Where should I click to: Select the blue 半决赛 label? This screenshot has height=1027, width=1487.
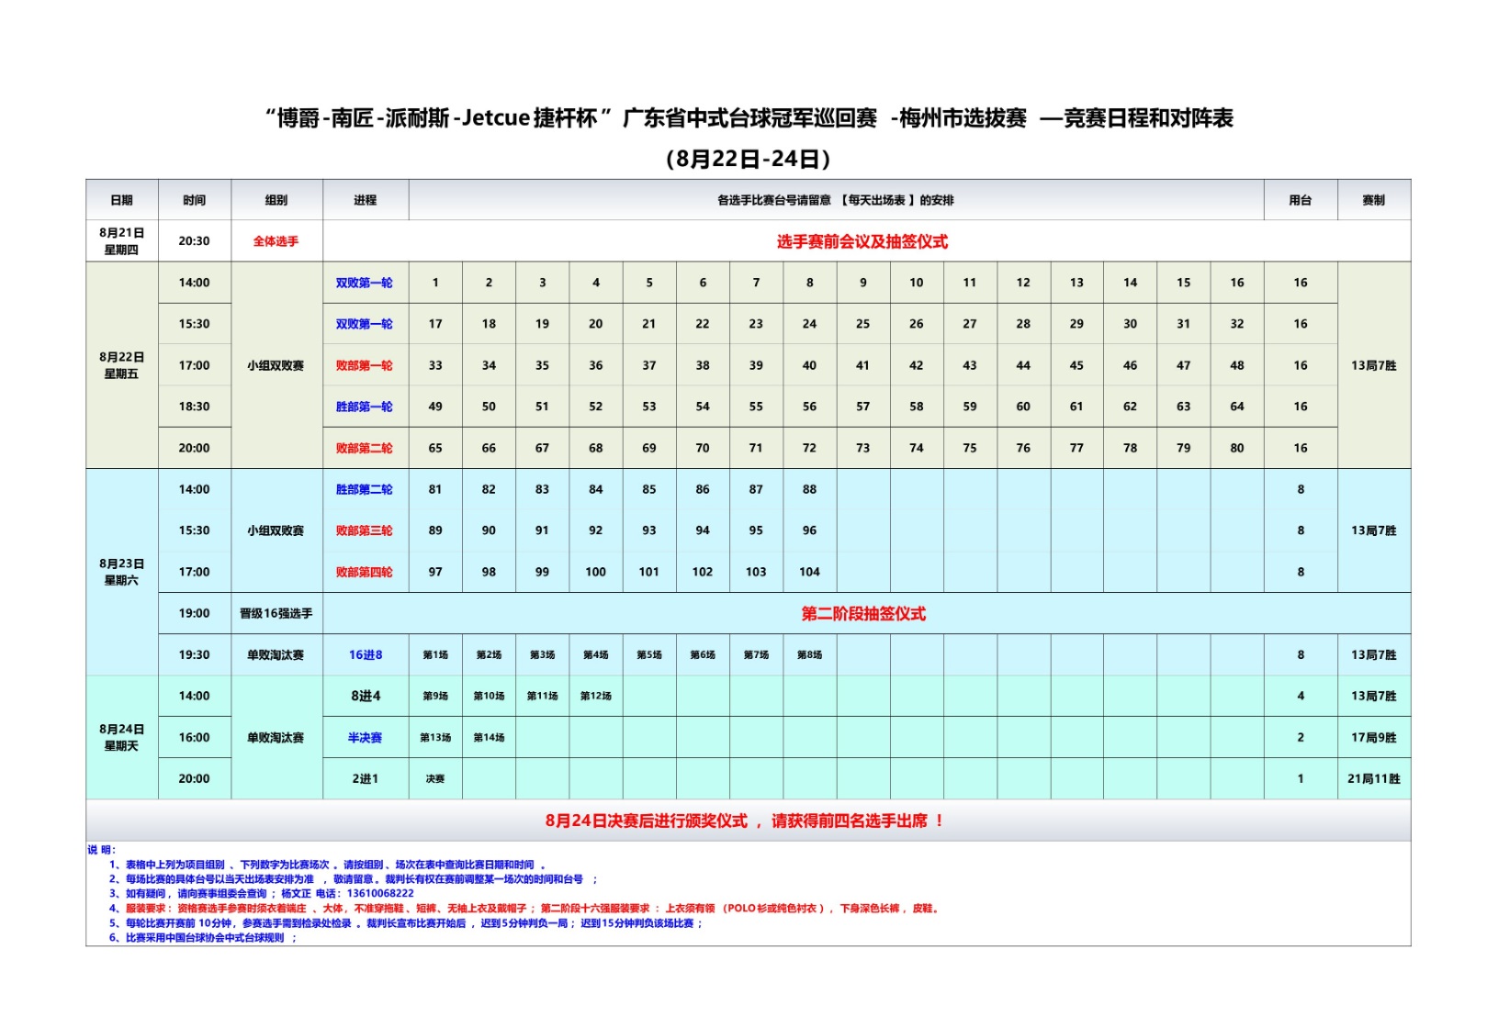365,737
